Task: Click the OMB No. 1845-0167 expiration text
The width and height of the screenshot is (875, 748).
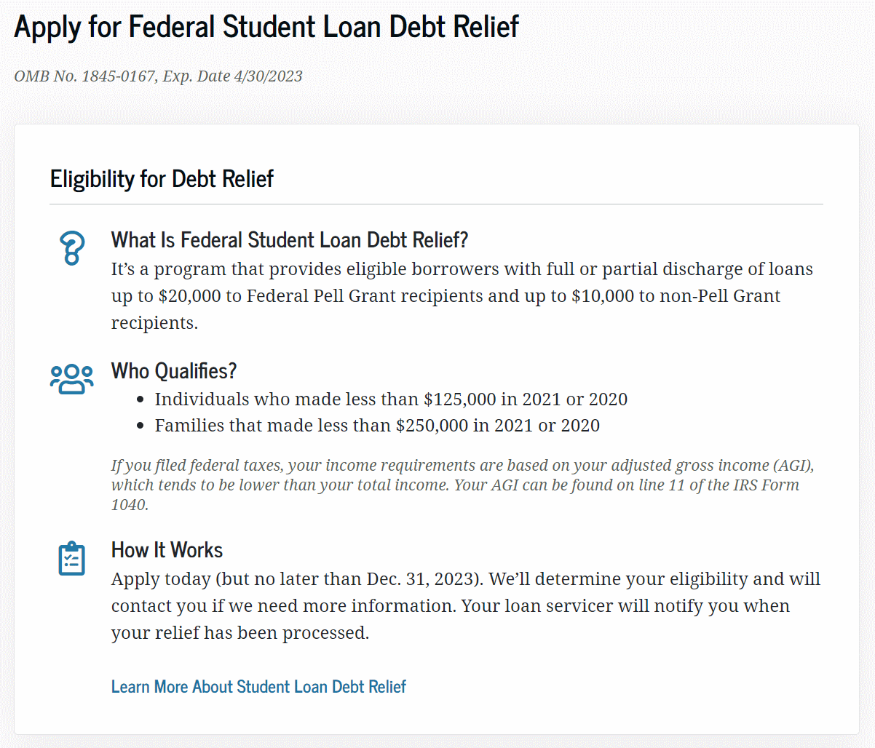Action: click(158, 76)
